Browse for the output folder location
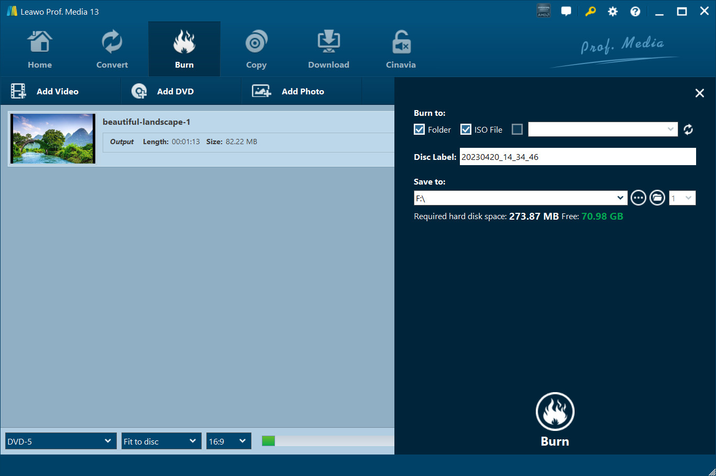This screenshot has height=476, width=716. [x=638, y=198]
